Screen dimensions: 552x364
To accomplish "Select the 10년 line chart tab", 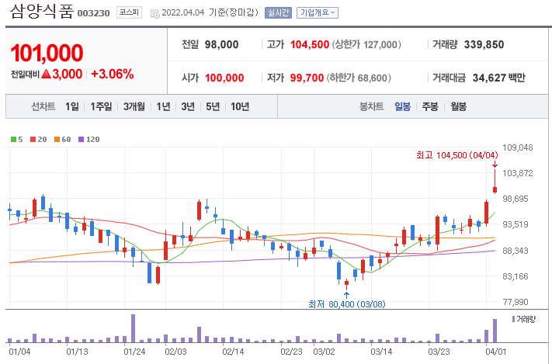I will [x=240, y=106].
